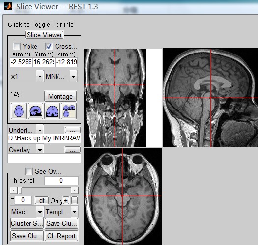Select the sagittal view icon
This screenshot has width=258, height=245.
point(35,111)
